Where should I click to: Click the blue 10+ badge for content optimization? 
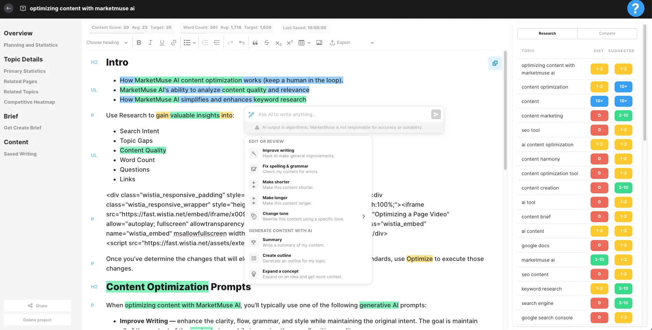[x=623, y=87]
